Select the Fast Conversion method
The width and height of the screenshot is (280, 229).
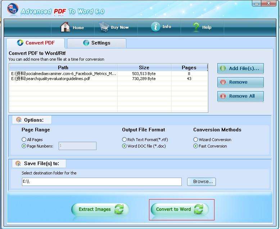click(x=195, y=146)
